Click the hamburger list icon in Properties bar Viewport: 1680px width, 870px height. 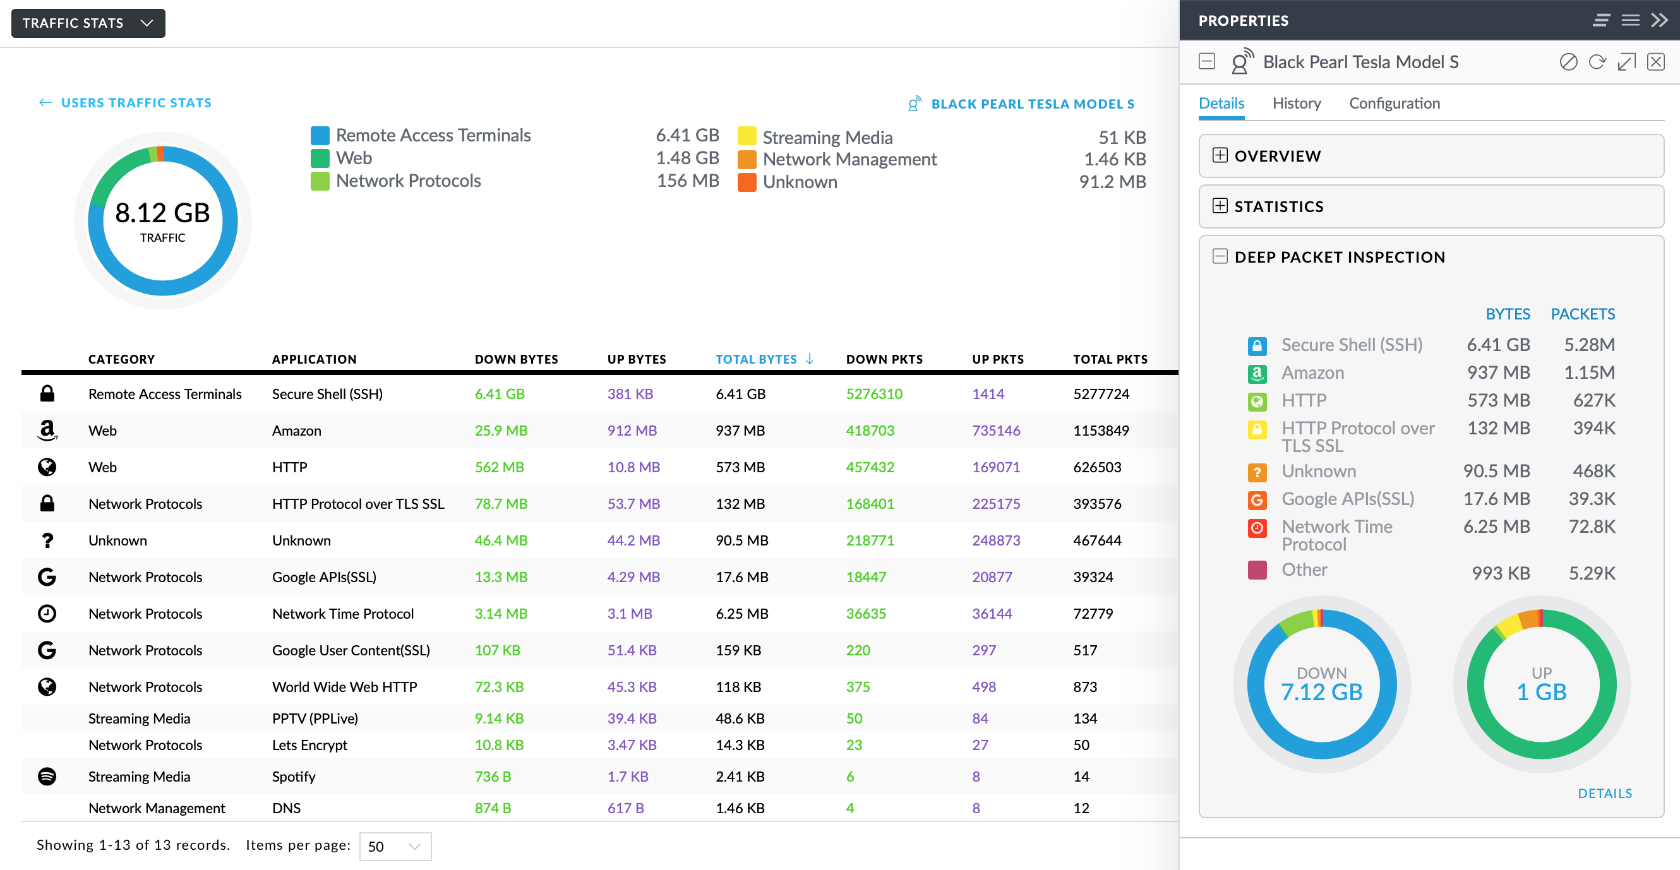click(1631, 20)
